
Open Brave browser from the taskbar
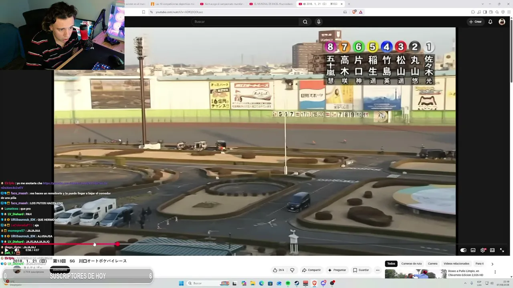point(314,283)
